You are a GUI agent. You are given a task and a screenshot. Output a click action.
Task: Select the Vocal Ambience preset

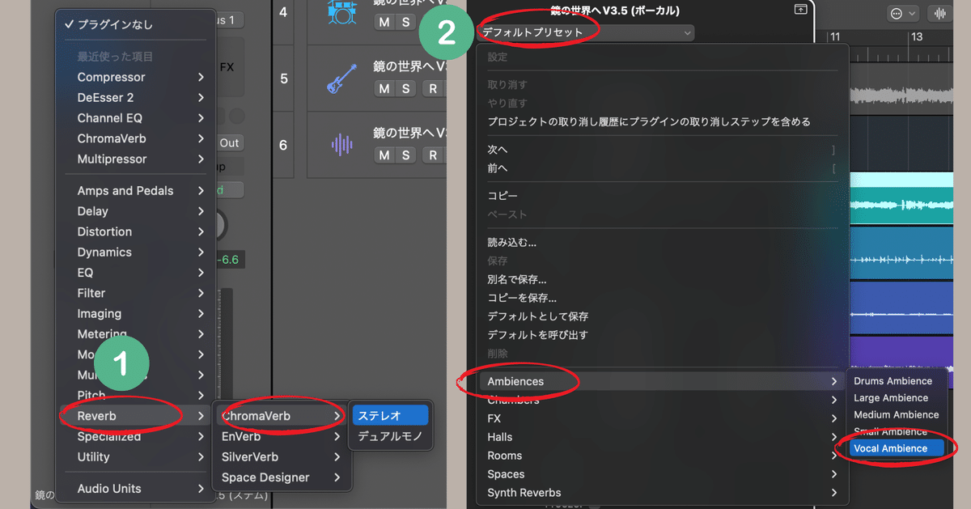click(897, 448)
